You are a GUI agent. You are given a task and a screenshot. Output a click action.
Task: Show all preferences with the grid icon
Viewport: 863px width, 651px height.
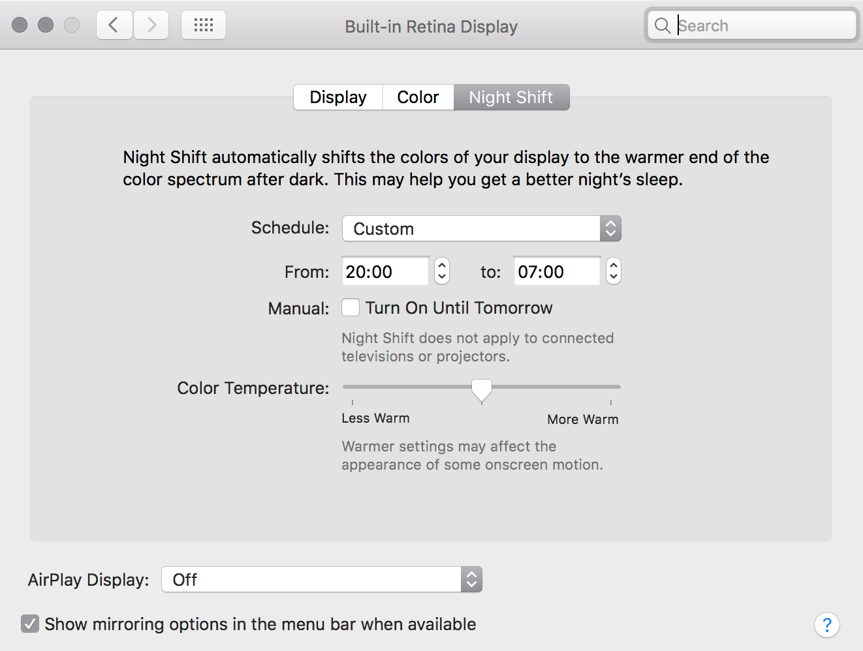pos(204,25)
